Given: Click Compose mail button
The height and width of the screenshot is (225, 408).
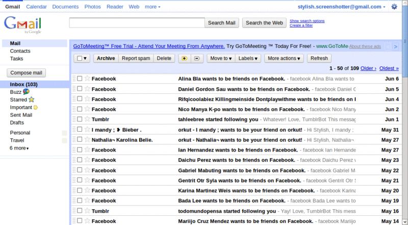Looking at the screenshot, I should click(27, 72).
